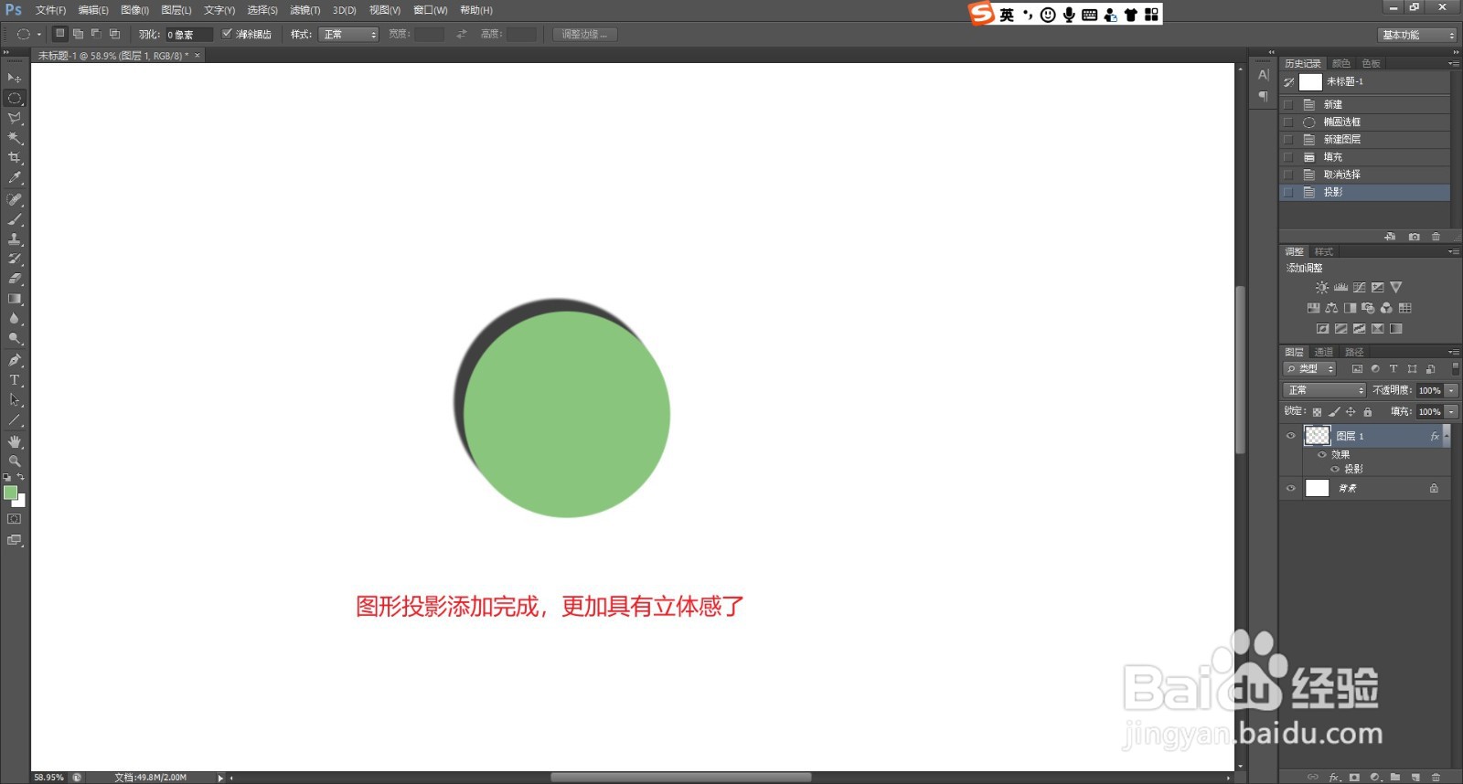Toggle 效果 effects visibility eye
The width and height of the screenshot is (1463, 784).
(x=1321, y=454)
